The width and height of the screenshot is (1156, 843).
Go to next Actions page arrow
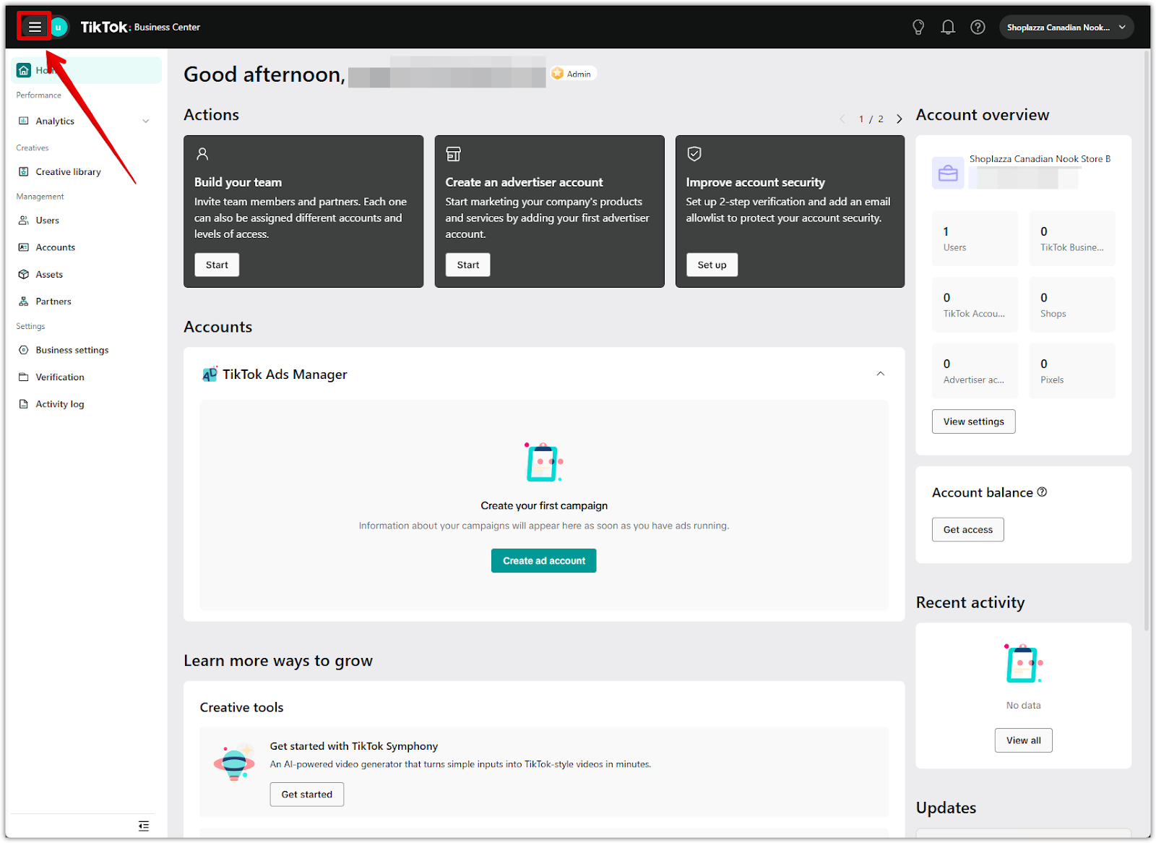[x=900, y=119]
